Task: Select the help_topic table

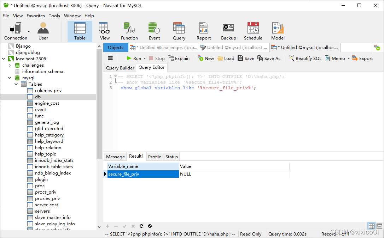Action: 45,154
